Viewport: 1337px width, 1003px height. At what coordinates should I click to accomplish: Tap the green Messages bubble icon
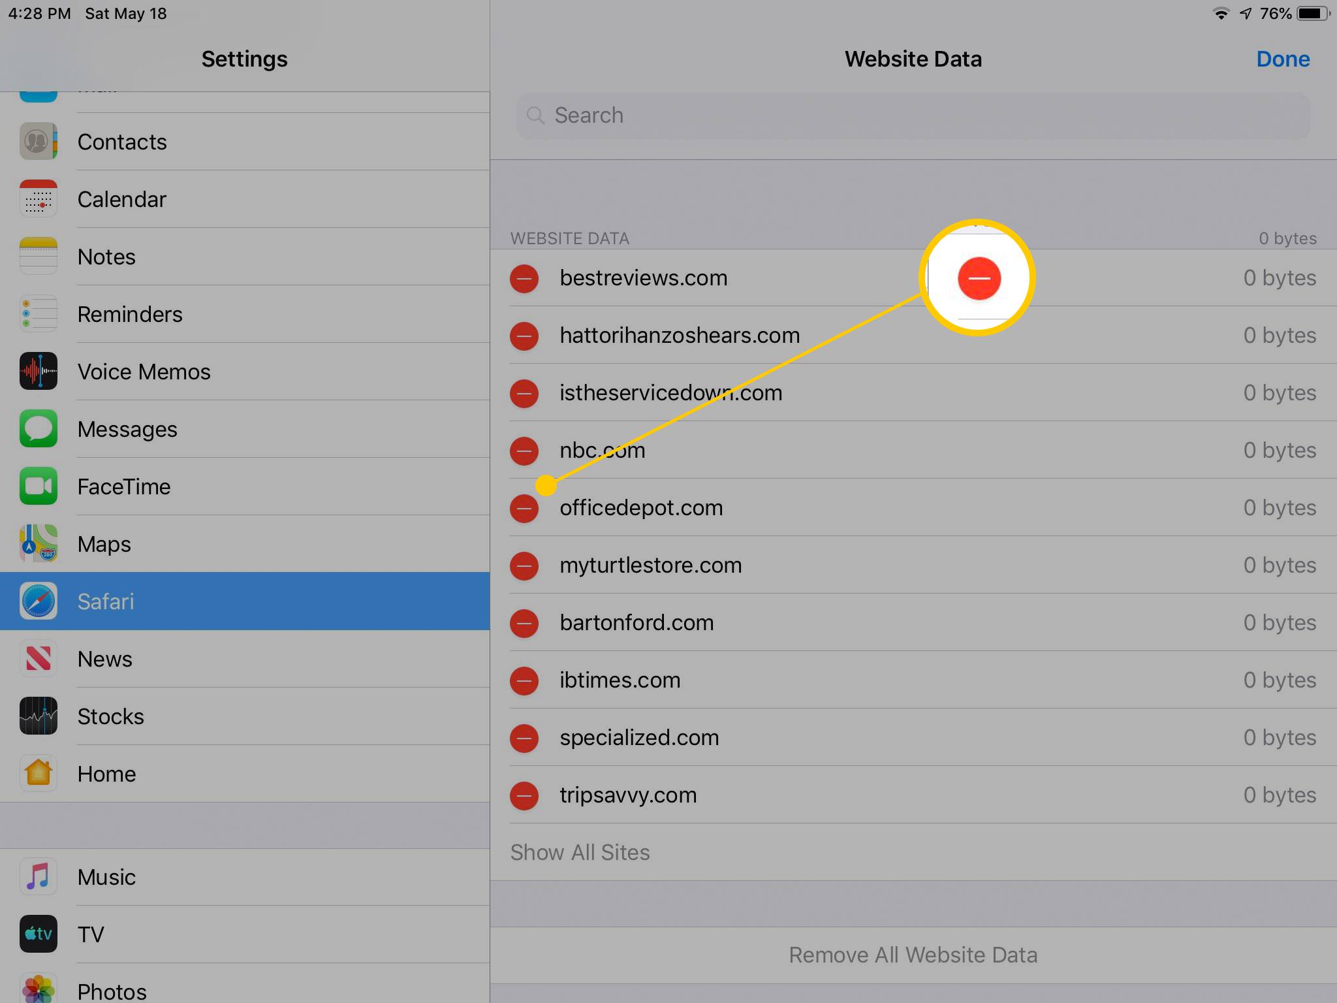point(39,428)
